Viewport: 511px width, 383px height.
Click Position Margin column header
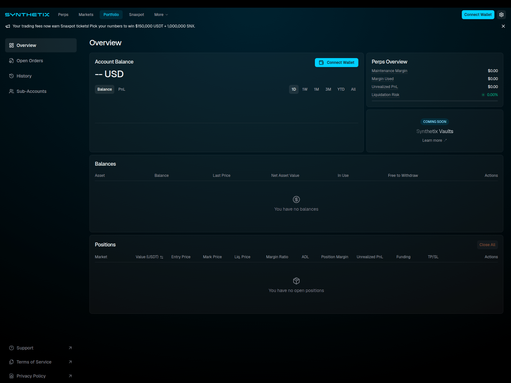pos(335,257)
